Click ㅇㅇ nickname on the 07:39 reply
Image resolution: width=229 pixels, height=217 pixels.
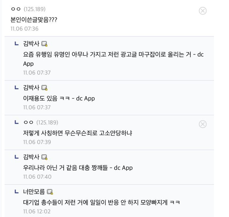pos(28,122)
